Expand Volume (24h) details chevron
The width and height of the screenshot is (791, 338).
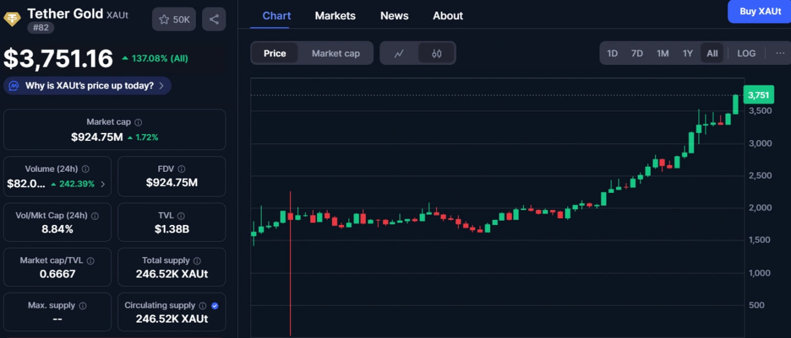103,184
